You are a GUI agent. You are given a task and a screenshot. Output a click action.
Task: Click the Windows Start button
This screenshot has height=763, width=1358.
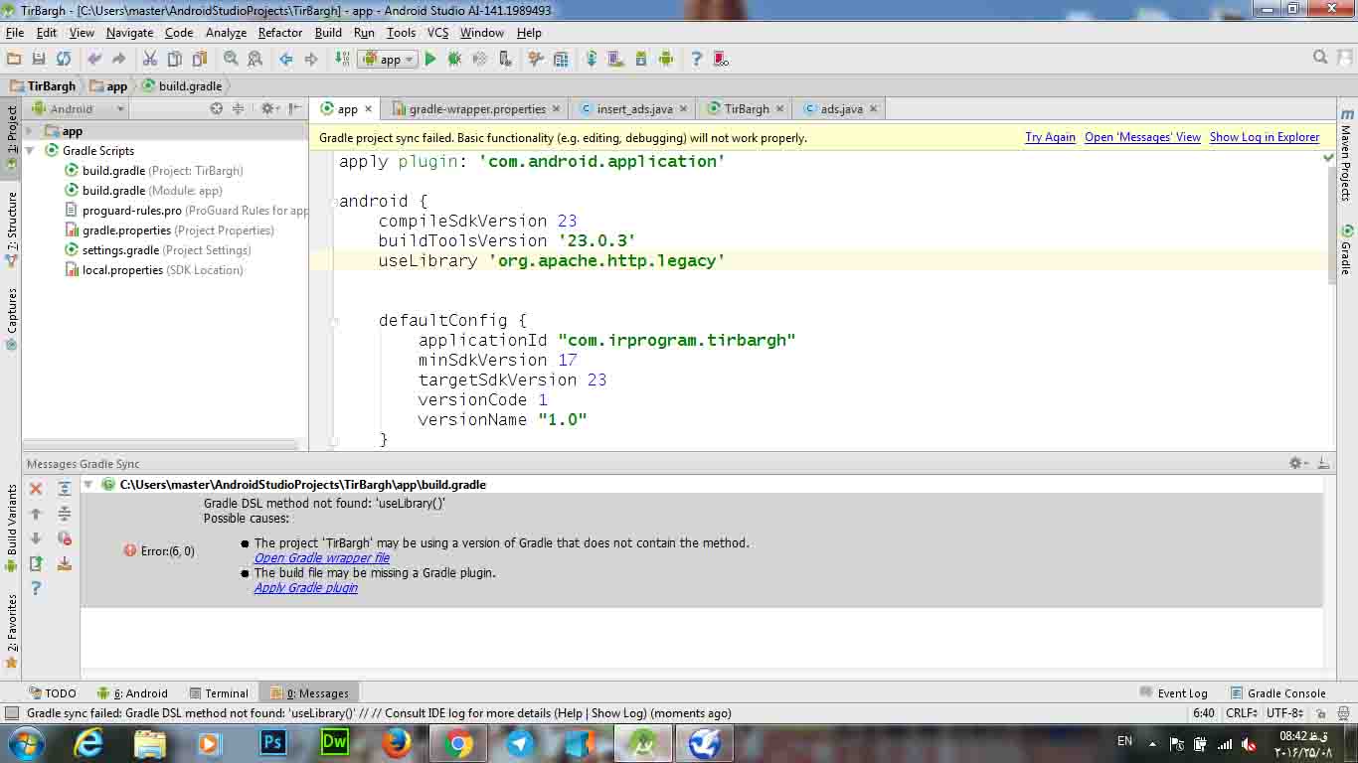coord(26,742)
